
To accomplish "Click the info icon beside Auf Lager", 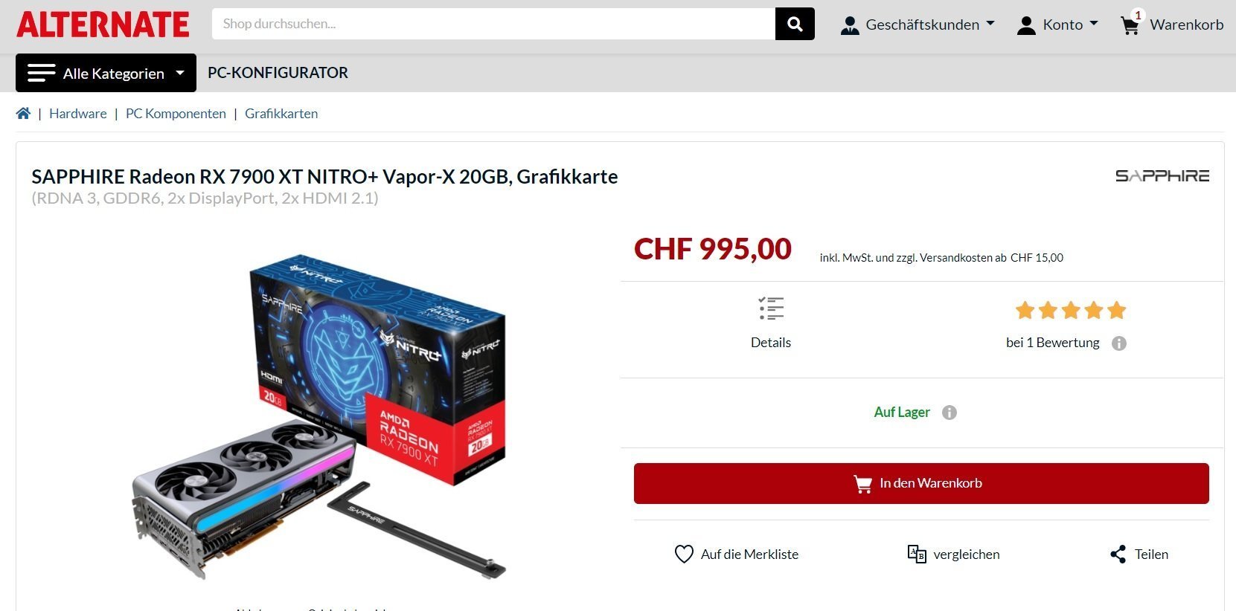I will [x=949, y=413].
